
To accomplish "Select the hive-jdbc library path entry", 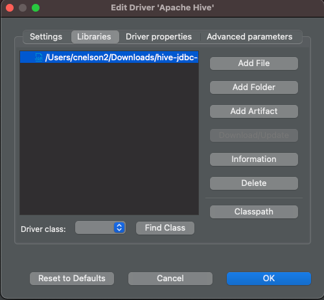I will click(109, 57).
